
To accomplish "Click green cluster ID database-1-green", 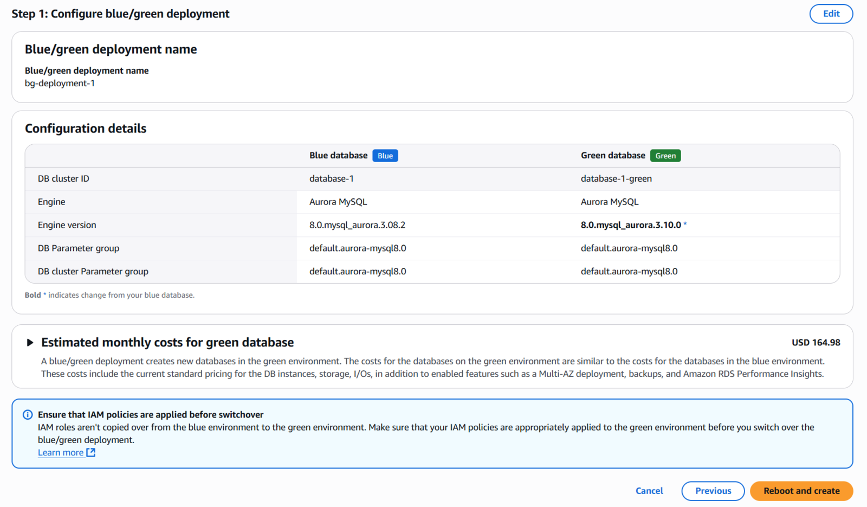I will pyautogui.click(x=616, y=179).
